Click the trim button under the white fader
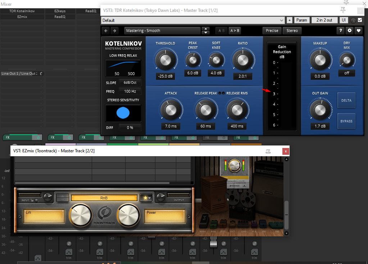The height and width of the screenshot is (264, 368). [223, 252]
